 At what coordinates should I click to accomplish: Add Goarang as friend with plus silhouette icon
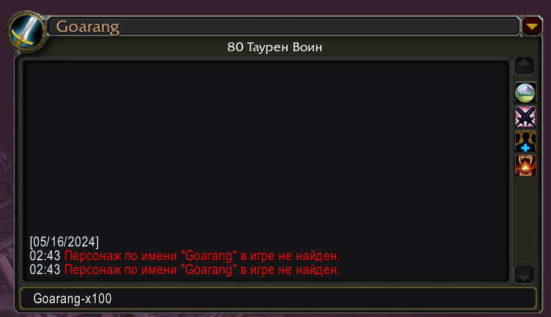point(525,141)
